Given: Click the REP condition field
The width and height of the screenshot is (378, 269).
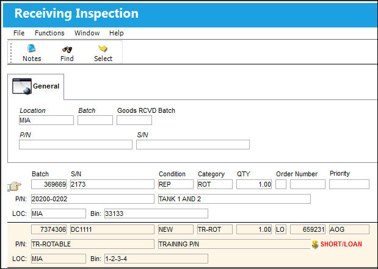Looking at the screenshot, I should [176, 184].
